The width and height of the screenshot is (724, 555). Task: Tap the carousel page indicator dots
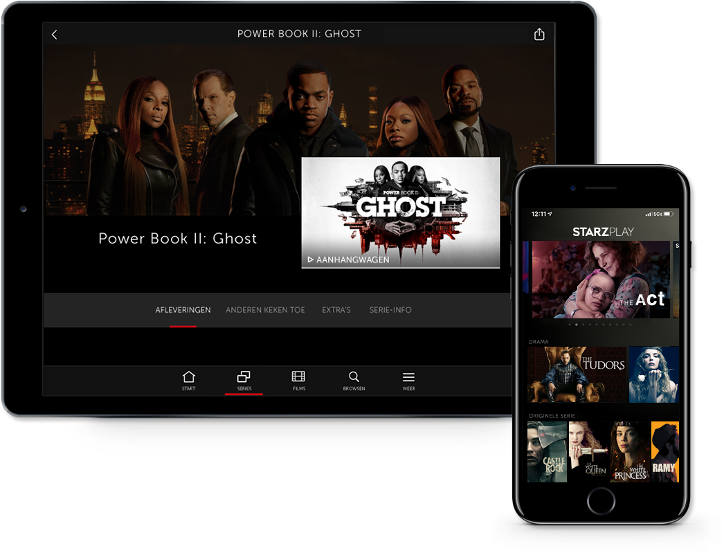tap(599, 324)
